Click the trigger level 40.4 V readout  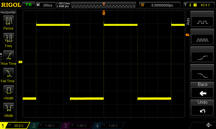point(205,5)
